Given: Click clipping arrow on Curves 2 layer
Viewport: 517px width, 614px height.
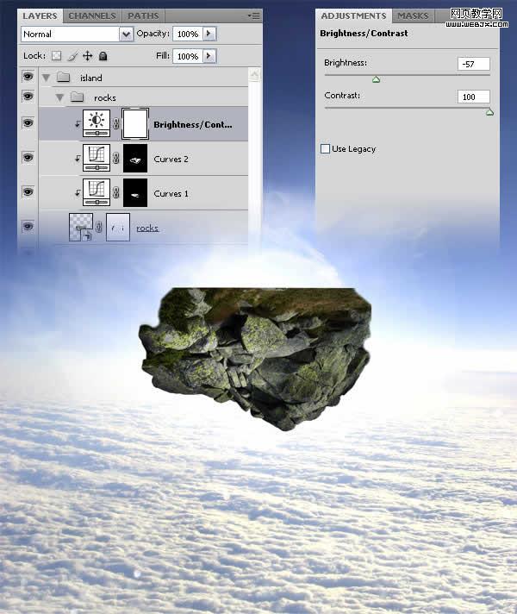Looking at the screenshot, I should [78, 158].
